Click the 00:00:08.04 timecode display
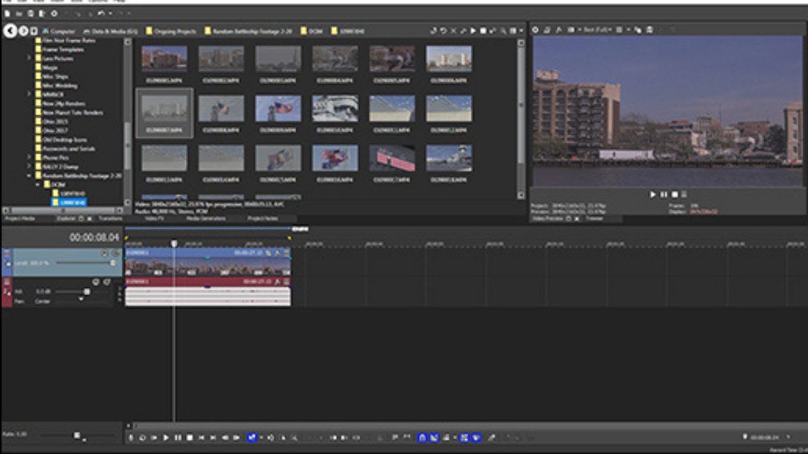This screenshot has width=808, height=454. click(x=94, y=237)
